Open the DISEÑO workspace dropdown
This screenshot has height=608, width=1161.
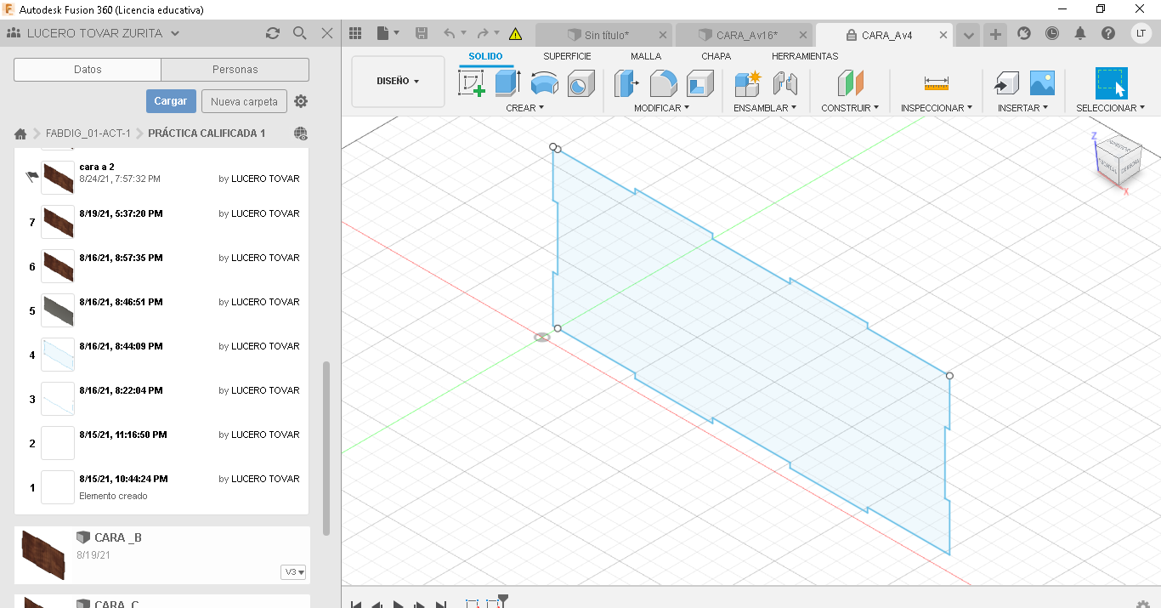[398, 82]
